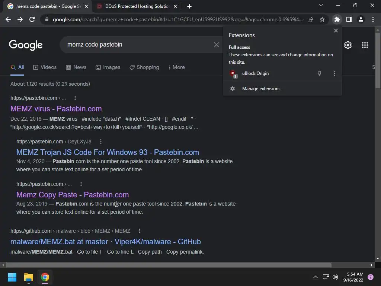This screenshot has width=381, height=286.
Task: Open network status in system tray
Action: coord(326,277)
